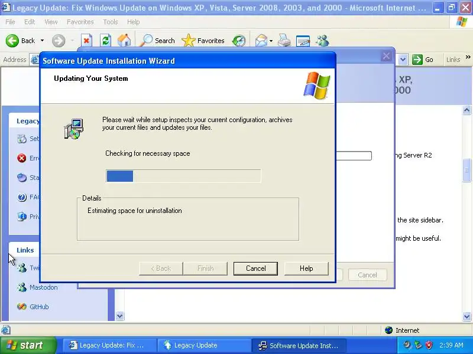This screenshot has height=354, width=473.
Task: Switch to Software Update Inst taskbar item
Action: pyautogui.click(x=299, y=345)
